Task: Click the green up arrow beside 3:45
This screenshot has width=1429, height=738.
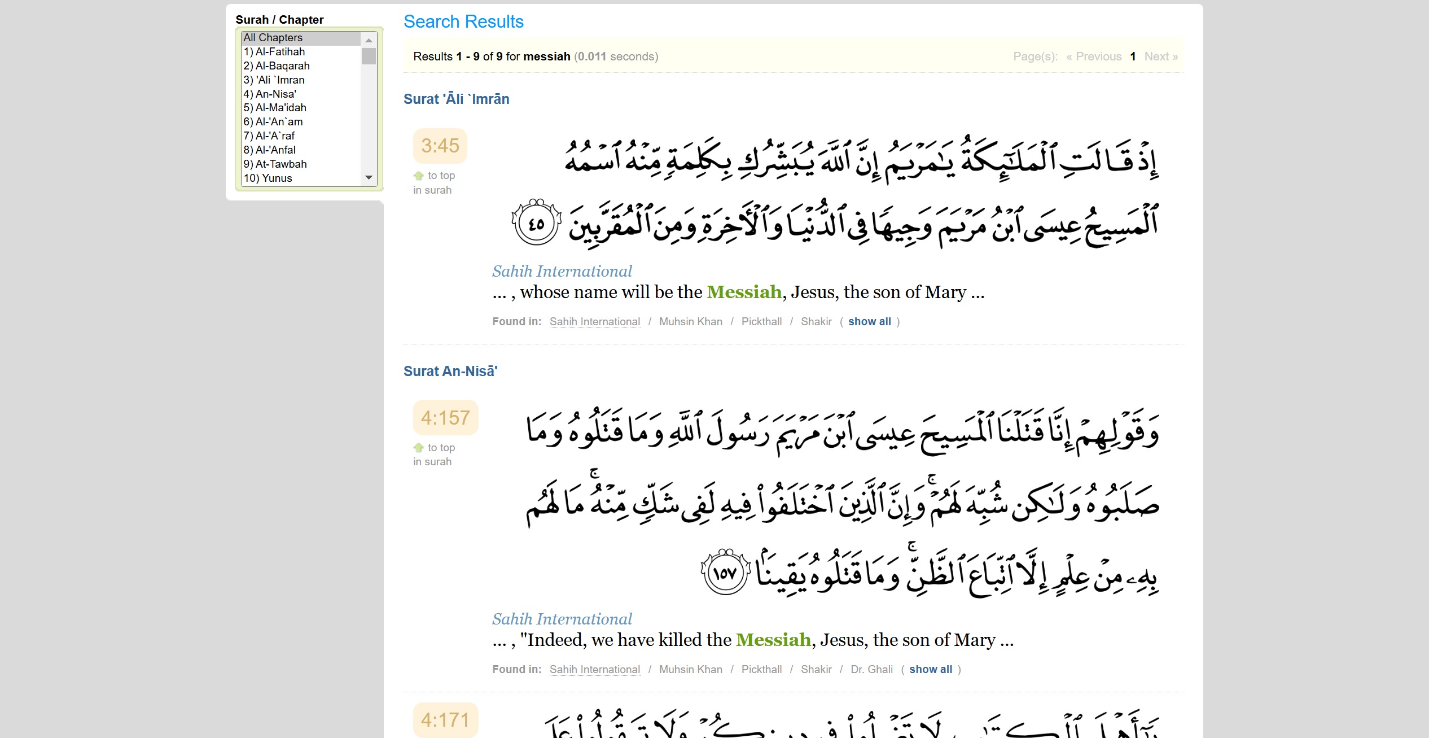Action: (418, 176)
